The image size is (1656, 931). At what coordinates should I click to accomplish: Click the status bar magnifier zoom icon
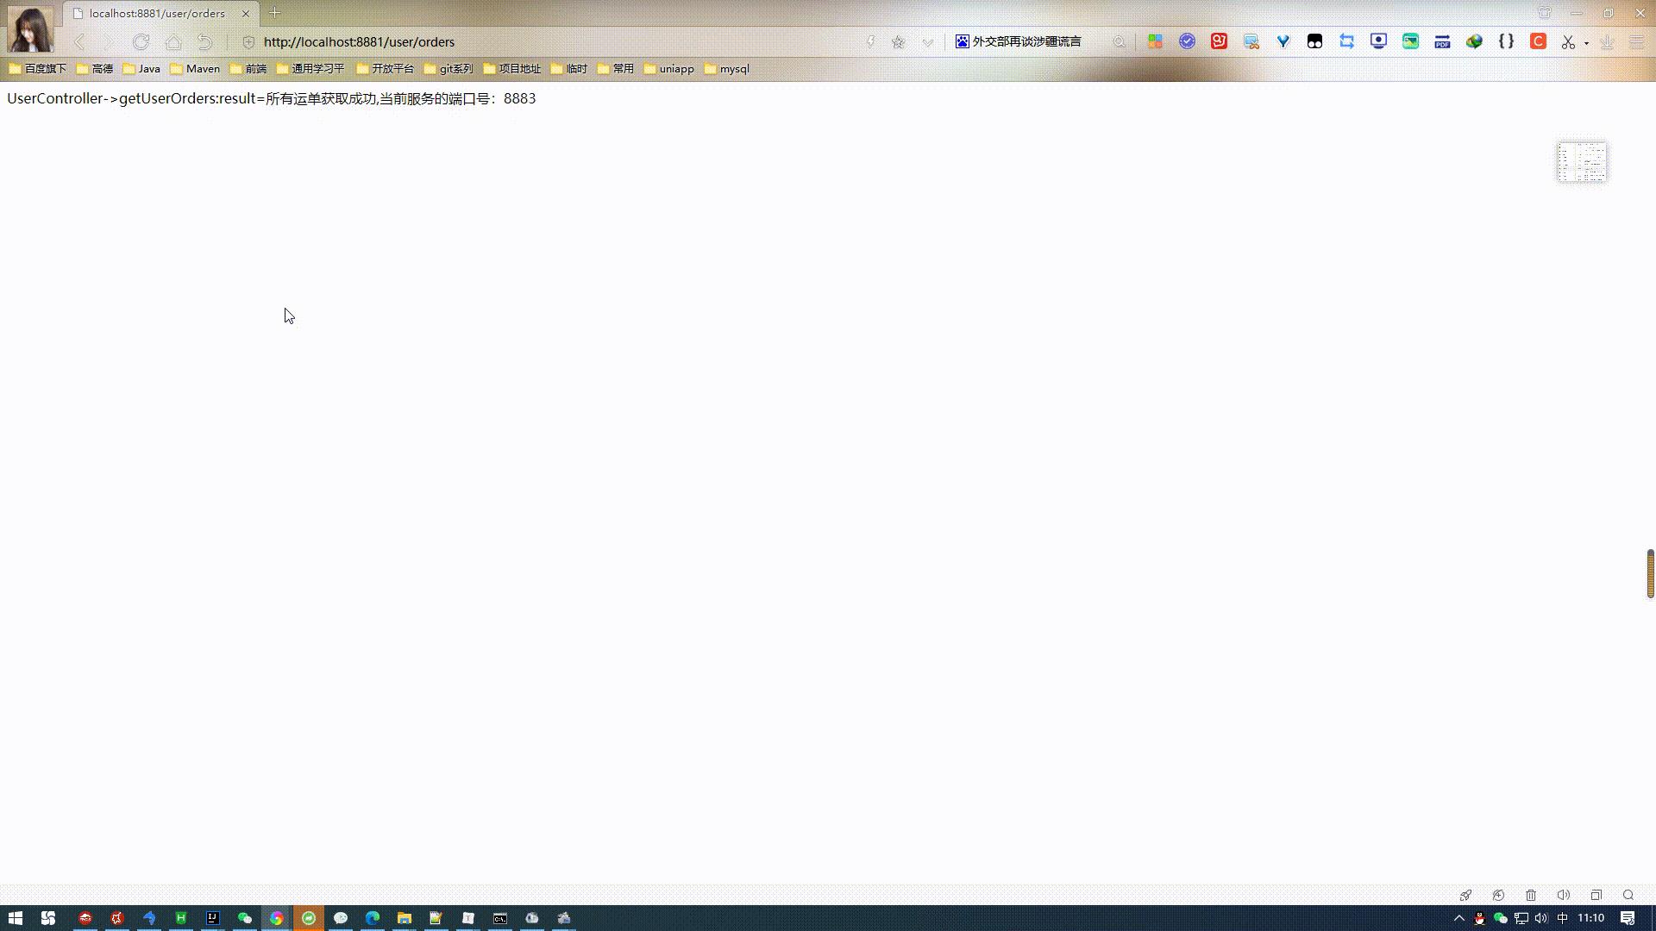point(1628,895)
